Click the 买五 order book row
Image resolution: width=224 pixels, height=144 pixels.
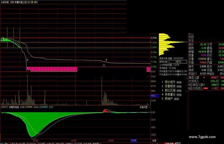pyautogui.click(x=191, y=40)
